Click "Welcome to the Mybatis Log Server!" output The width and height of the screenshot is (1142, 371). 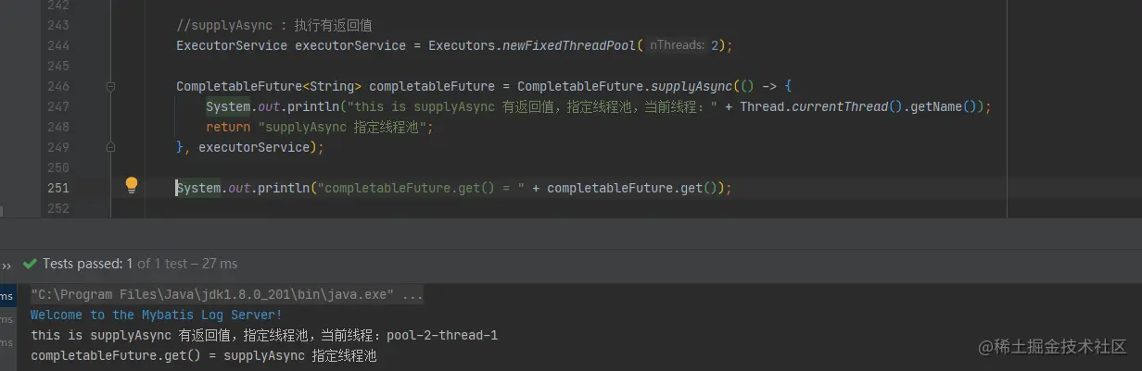(x=157, y=315)
